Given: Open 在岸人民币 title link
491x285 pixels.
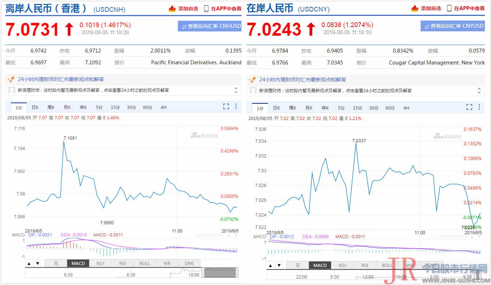Looking at the screenshot, I should click(x=270, y=8).
